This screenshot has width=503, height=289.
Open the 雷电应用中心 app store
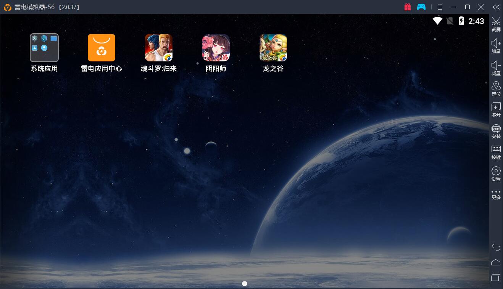tap(101, 48)
